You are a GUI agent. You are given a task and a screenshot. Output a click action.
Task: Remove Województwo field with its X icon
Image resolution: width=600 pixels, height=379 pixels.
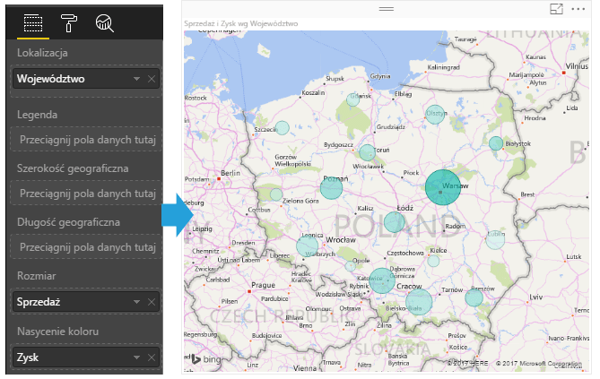pyautogui.click(x=151, y=79)
